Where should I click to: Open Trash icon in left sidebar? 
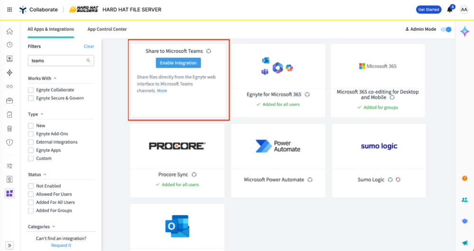(9, 128)
